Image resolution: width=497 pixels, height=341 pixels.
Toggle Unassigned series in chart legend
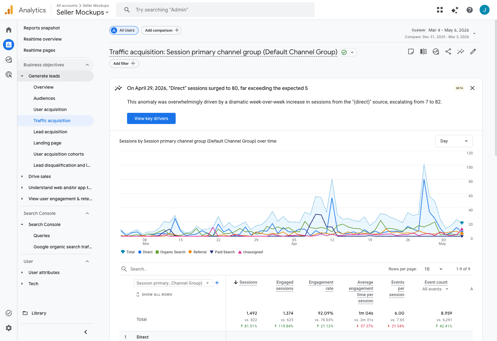point(250,252)
